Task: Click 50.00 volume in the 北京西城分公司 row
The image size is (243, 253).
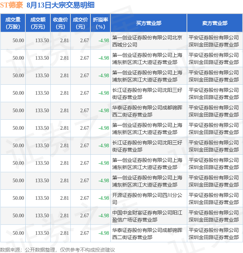Action: [18, 40]
